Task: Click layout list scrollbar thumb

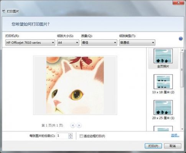Action: [182, 70]
